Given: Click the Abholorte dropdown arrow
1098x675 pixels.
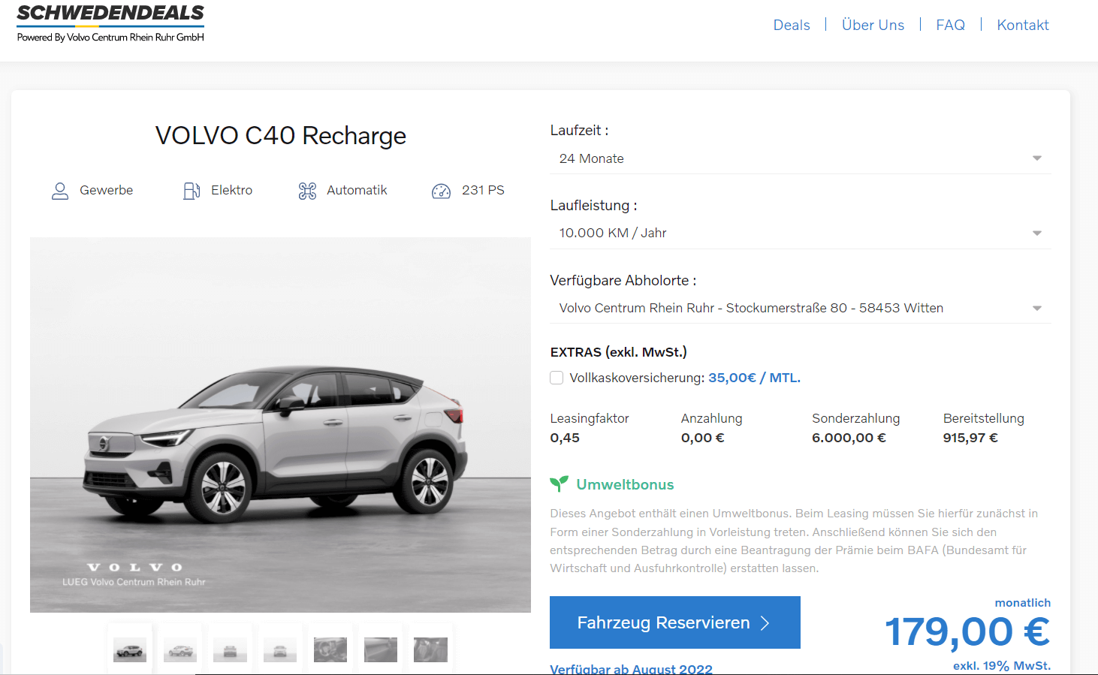Looking at the screenshot, I should click(1037, 309).
